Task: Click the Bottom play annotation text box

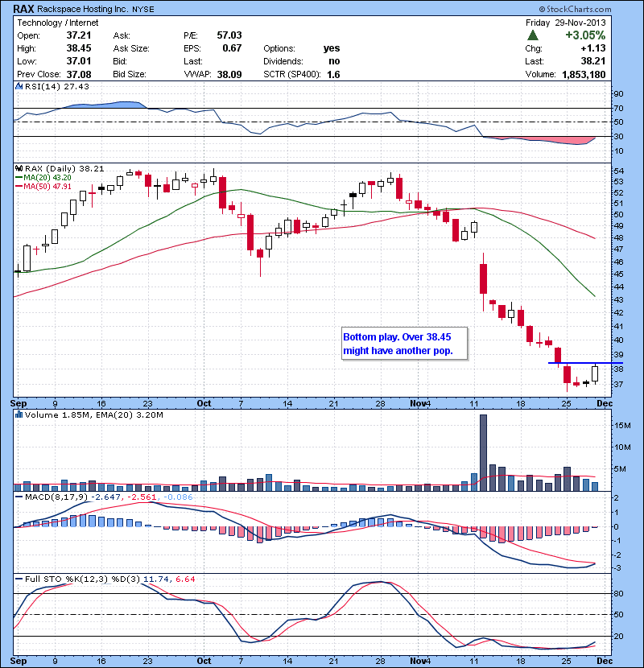Action: coord(404,344)
